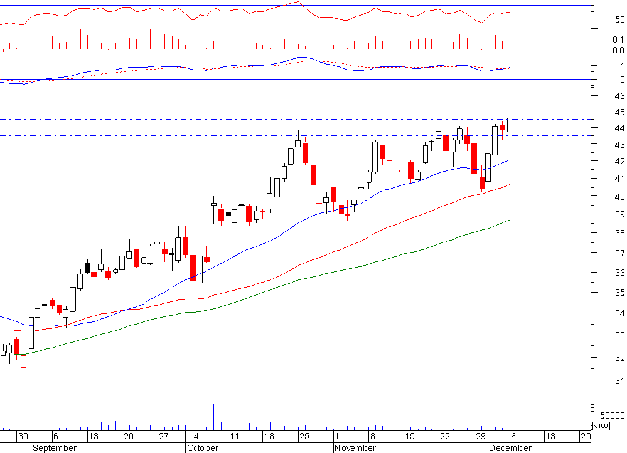Click the date label 8 in November
The width and height of the screenshot is (627, 453).
tap(372, 436)
